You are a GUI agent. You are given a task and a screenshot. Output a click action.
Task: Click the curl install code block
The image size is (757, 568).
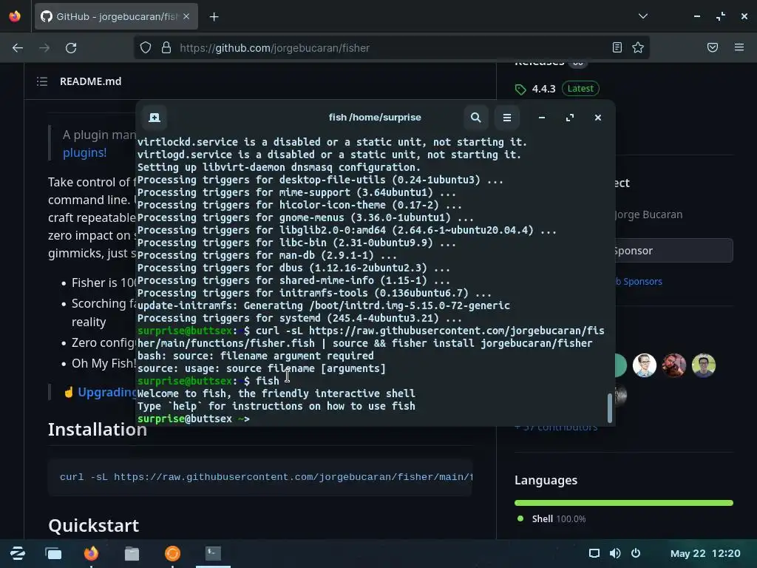[x=260, y=477]
